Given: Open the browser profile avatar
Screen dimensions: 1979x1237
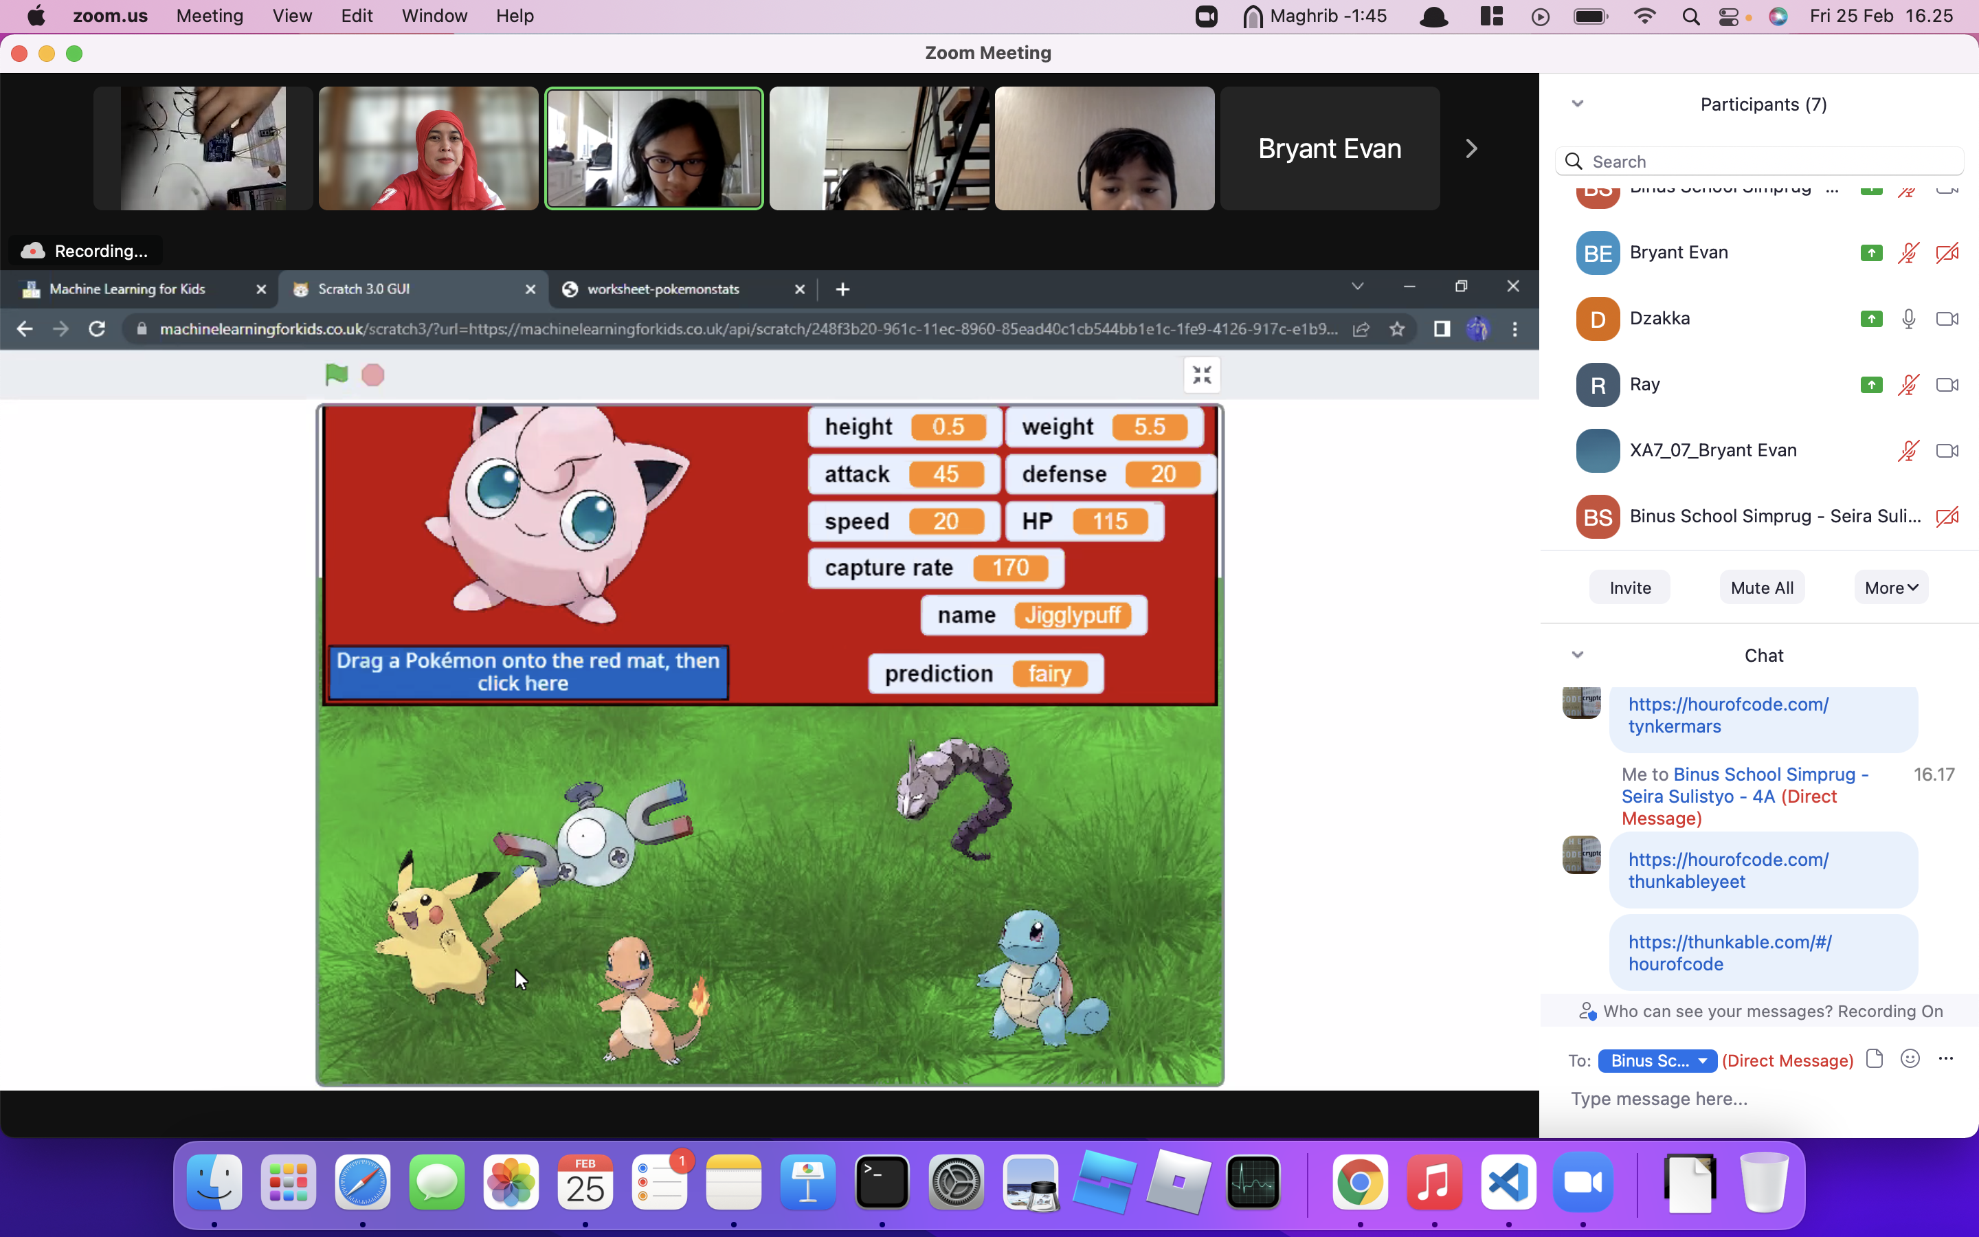Looking at the screenshot, I should tap(1477, 329).
